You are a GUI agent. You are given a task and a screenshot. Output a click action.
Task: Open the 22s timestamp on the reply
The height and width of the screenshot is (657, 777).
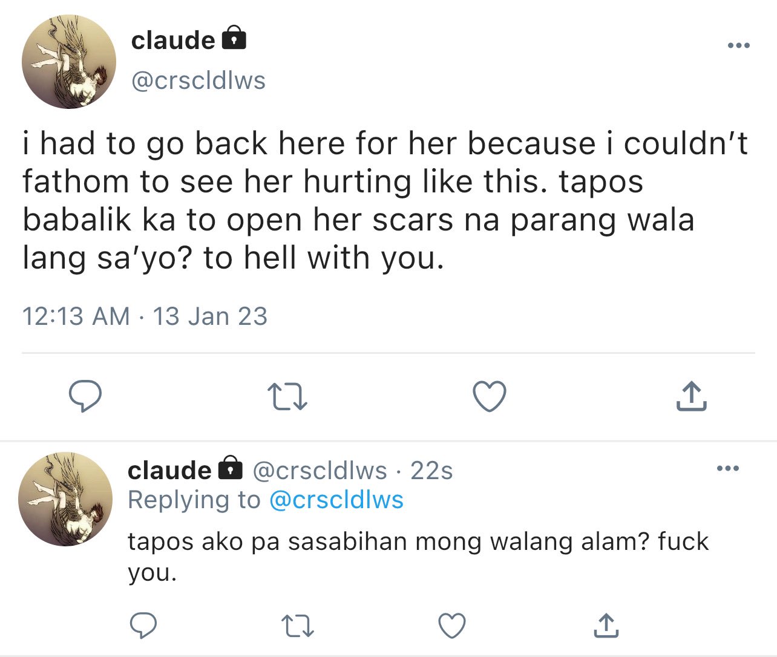pyautogui.click(x=431, y=470)
